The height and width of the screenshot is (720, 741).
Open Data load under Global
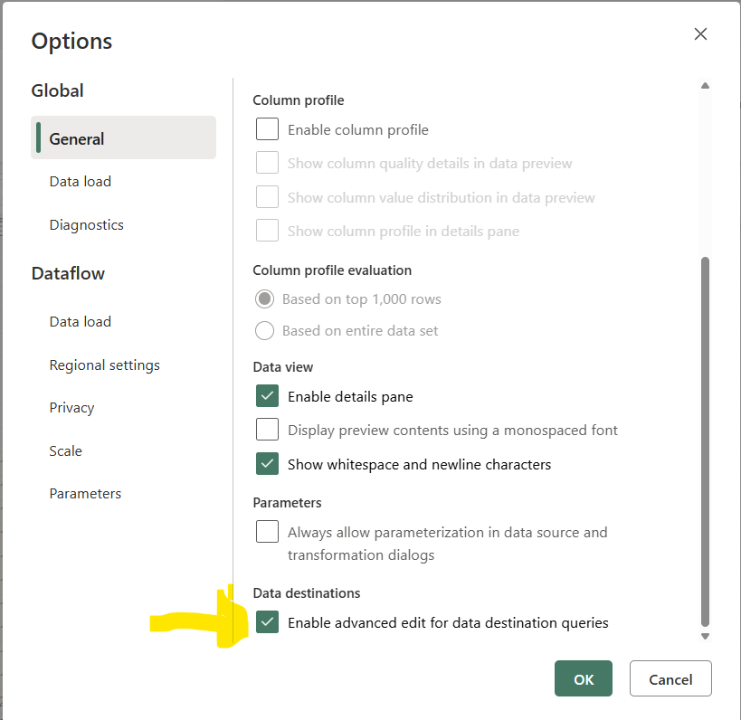[81, 182]
